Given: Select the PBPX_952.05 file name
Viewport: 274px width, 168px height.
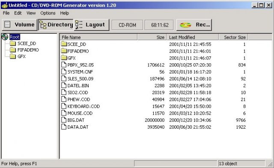Looking at the screenshot, I should [80, 65].
